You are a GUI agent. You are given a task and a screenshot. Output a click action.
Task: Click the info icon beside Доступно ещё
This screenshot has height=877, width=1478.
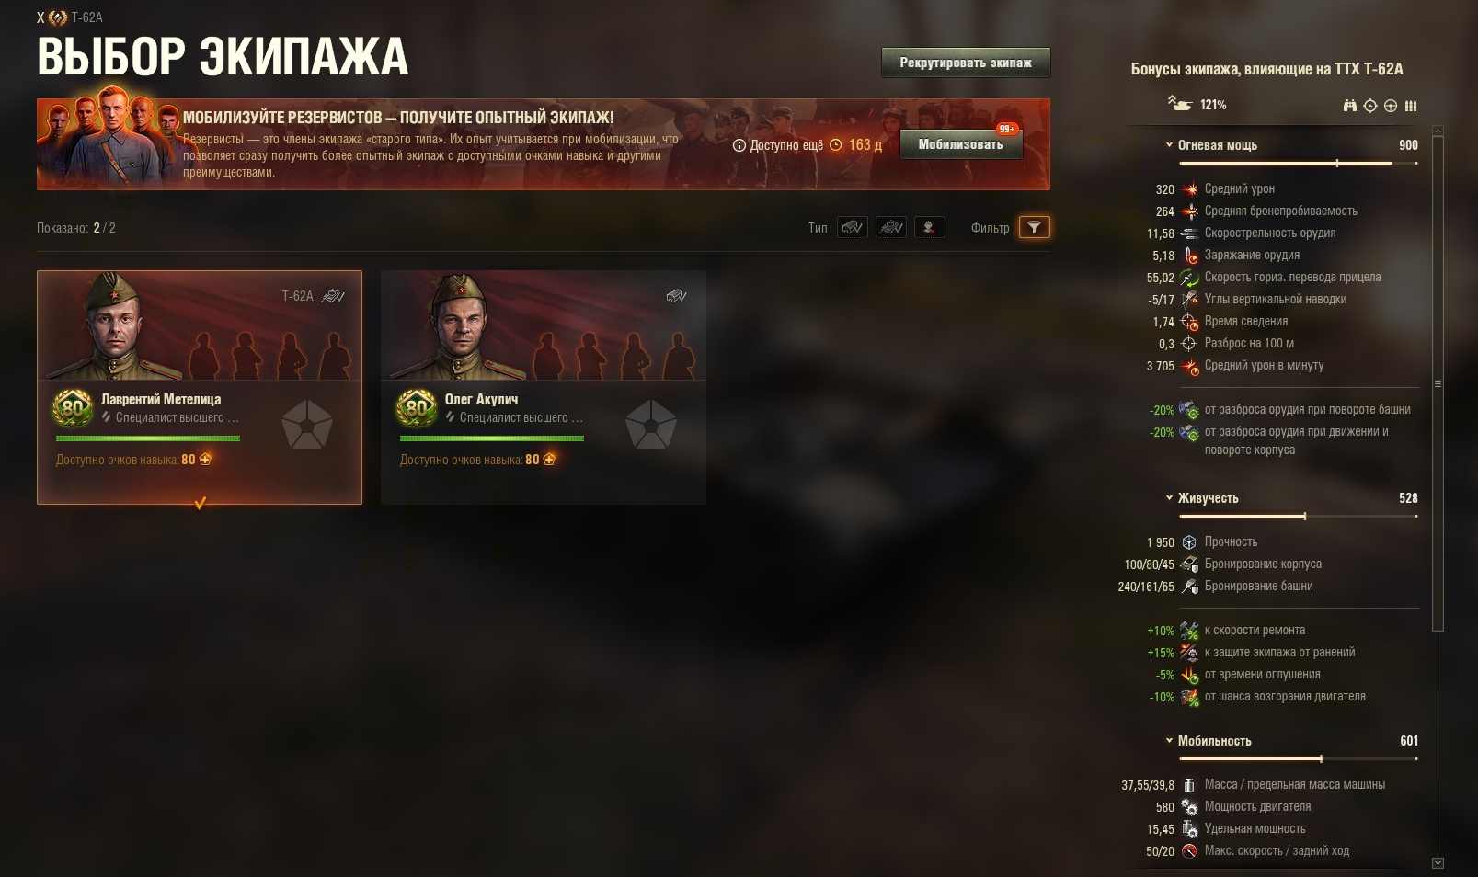pyautogui.click(x=739, y=145)
